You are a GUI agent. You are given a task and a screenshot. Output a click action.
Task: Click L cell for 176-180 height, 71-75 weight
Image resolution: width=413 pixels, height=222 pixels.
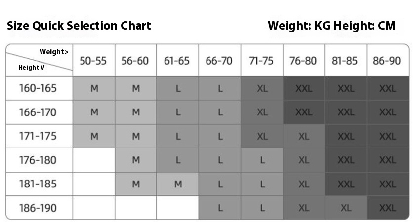[x=262, y=160]
